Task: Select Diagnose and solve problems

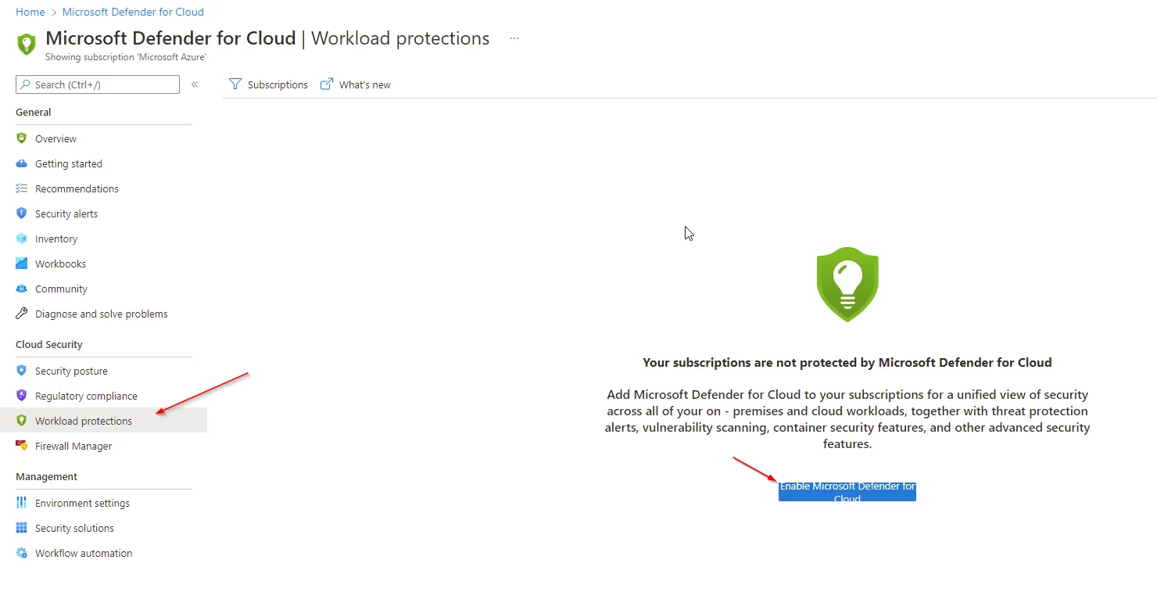Action: (103, 314)
